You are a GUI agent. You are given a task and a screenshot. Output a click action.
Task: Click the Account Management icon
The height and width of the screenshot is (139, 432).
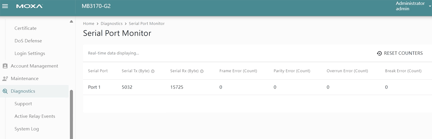pyautogui.click(x=5, y=66)
